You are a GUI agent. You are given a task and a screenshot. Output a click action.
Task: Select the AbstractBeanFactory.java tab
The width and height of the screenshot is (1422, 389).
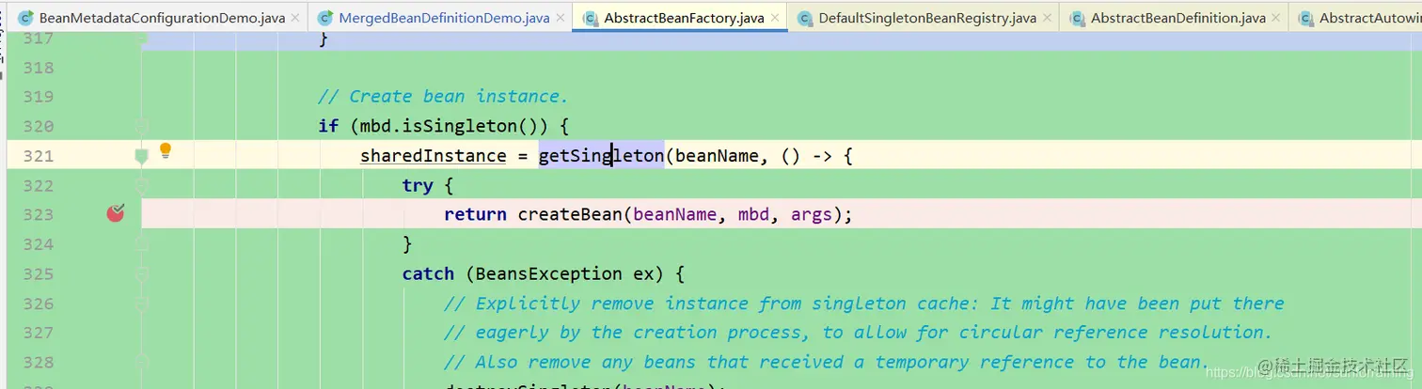tap(684, 18)
